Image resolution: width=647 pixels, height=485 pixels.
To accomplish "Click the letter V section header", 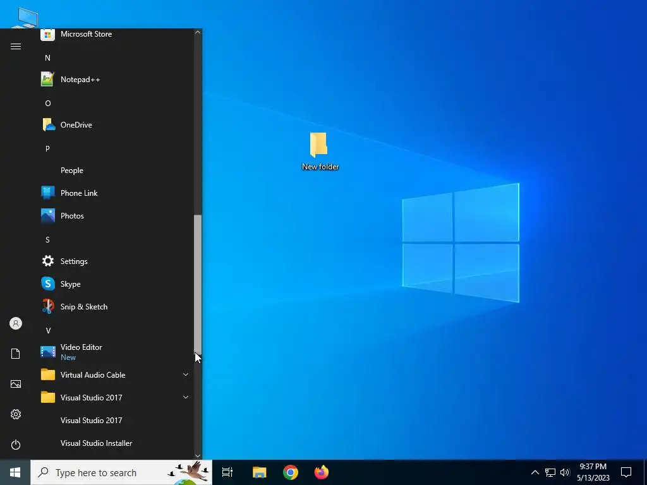I will pyautogui.click(x=48, y=330).
